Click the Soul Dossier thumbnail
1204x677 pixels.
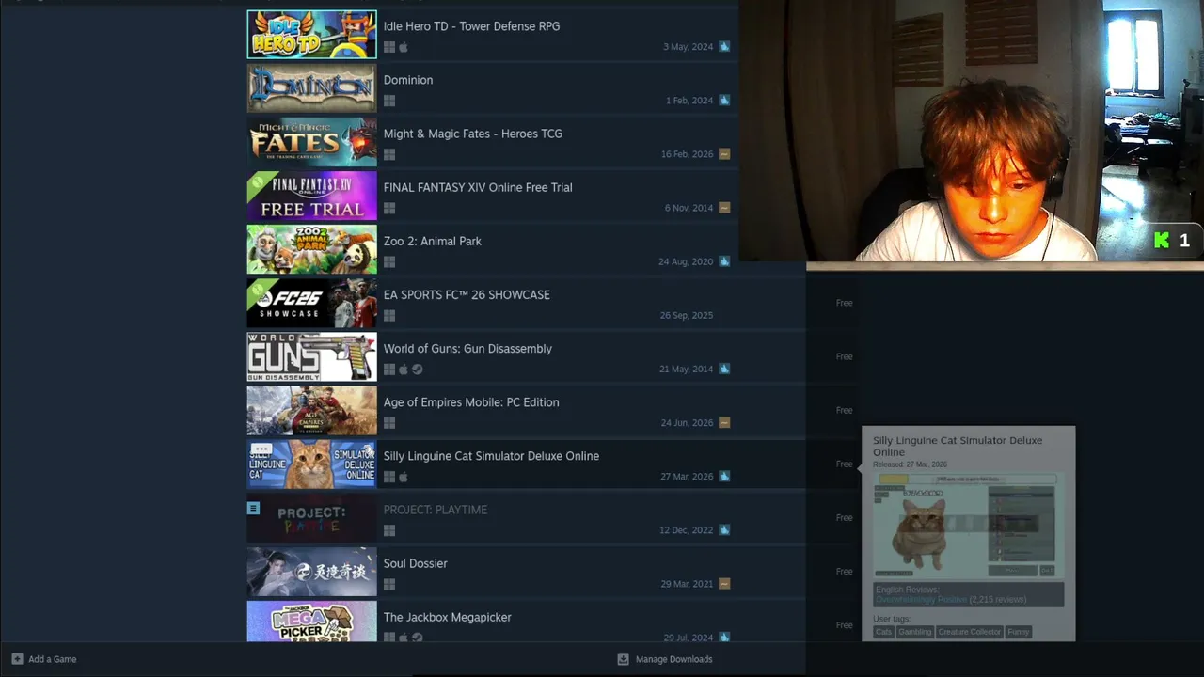(x=311, y=571)
